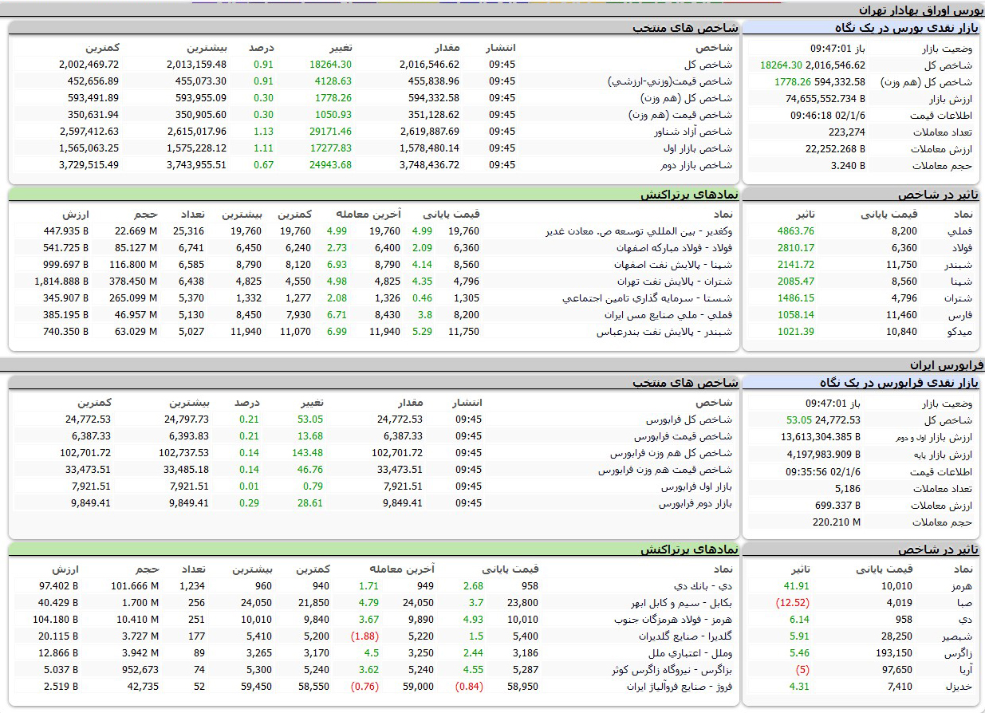Select base market value '4,197,983.909 B'
This screenshot has height=713, width=985.
[824, 455]
